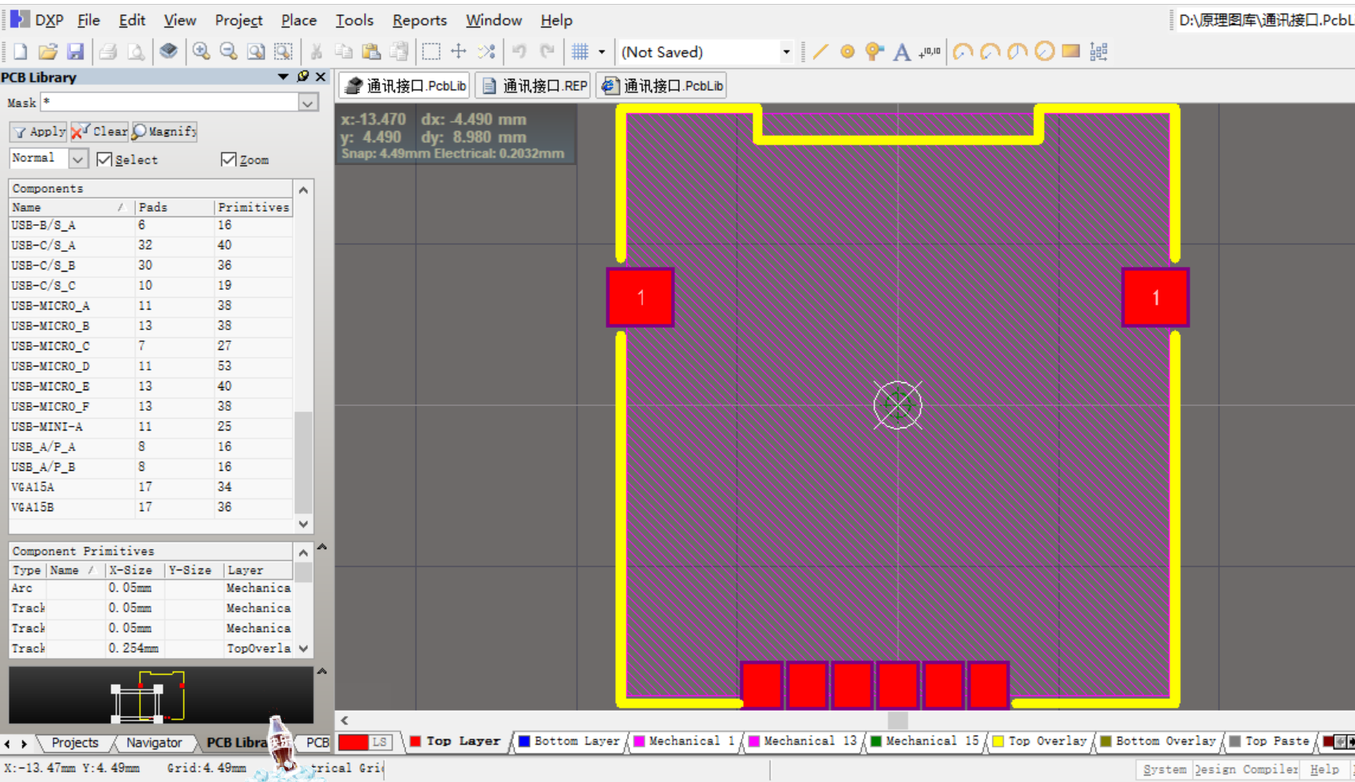The height and width of the screenshot is (782, 1355).
Task: Open the File menu
Action: coord(88,21)
